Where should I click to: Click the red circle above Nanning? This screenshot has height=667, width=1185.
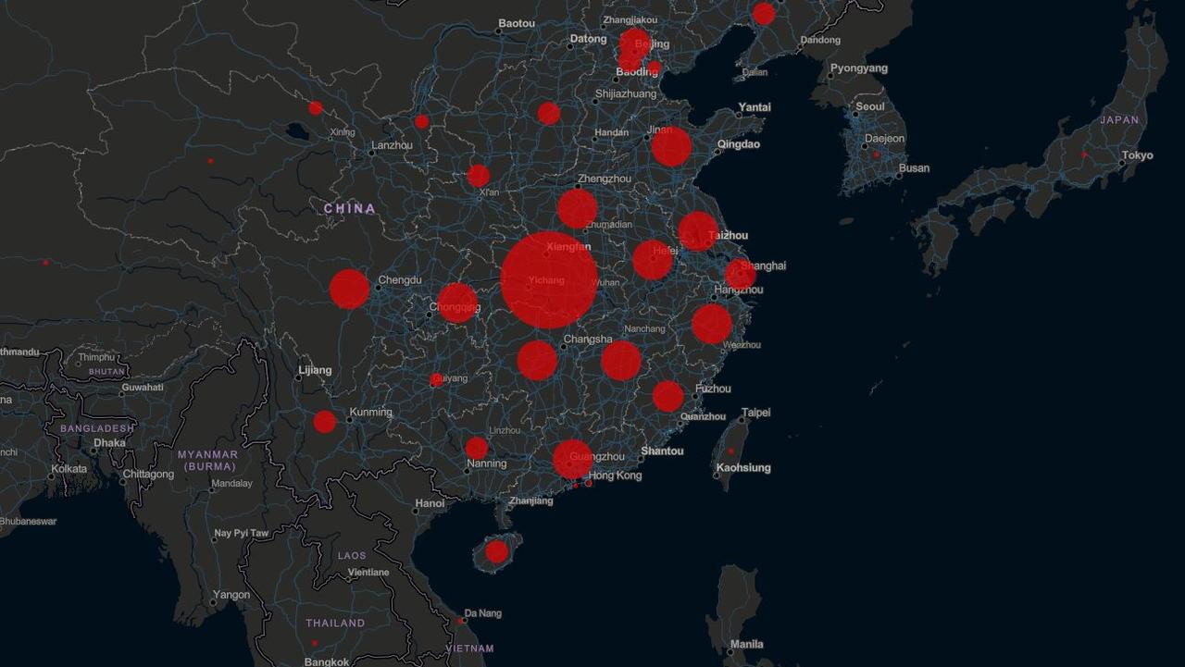(x=477, y=448)
